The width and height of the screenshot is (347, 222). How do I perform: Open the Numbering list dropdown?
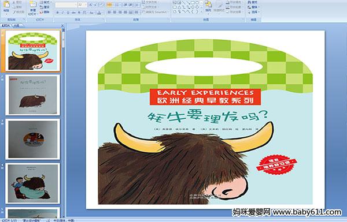(x=117, y=5)
